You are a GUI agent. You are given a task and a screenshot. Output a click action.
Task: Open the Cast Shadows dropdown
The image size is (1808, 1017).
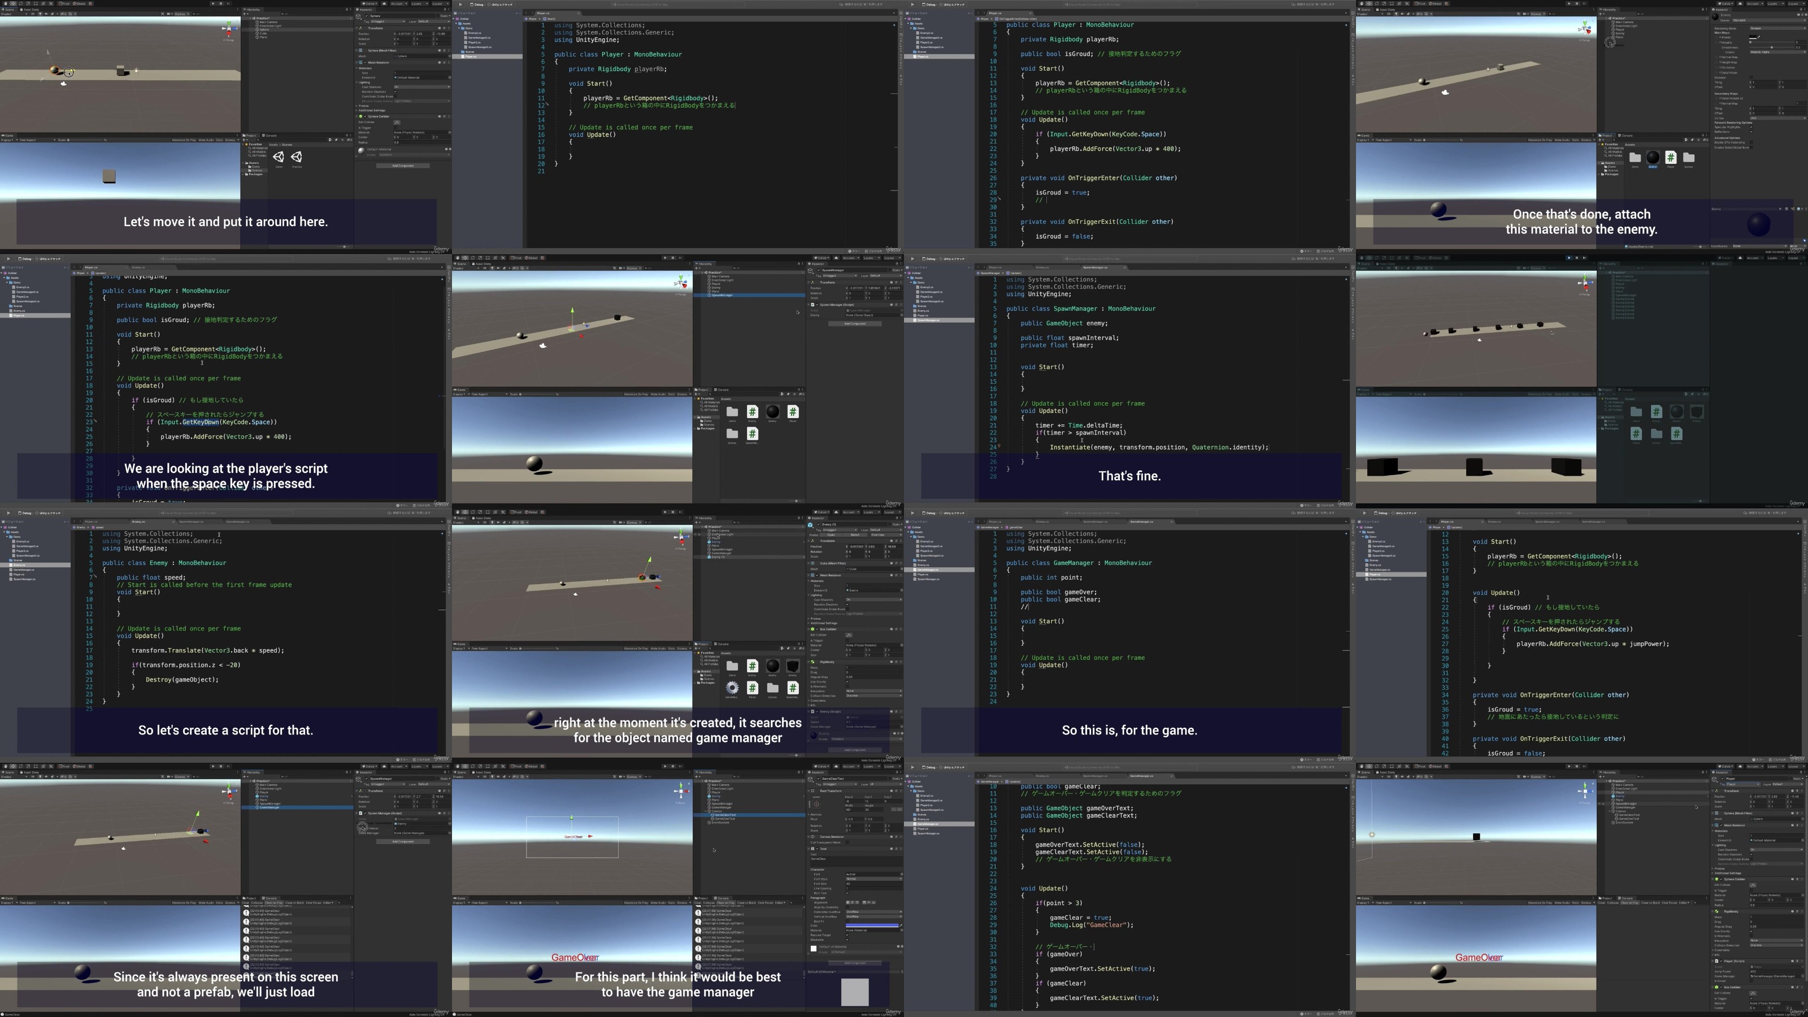click(x=421, y=87)
